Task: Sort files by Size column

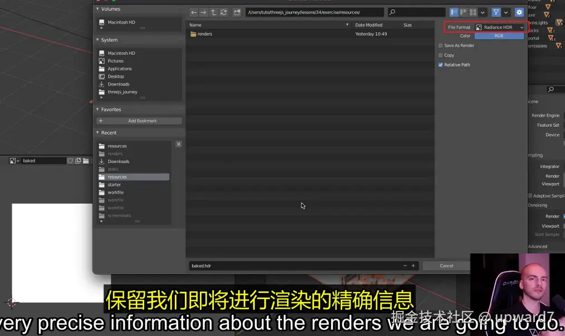Action: pos(408,25)
